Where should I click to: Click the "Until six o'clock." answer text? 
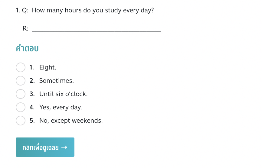click(x=63, y=94)
